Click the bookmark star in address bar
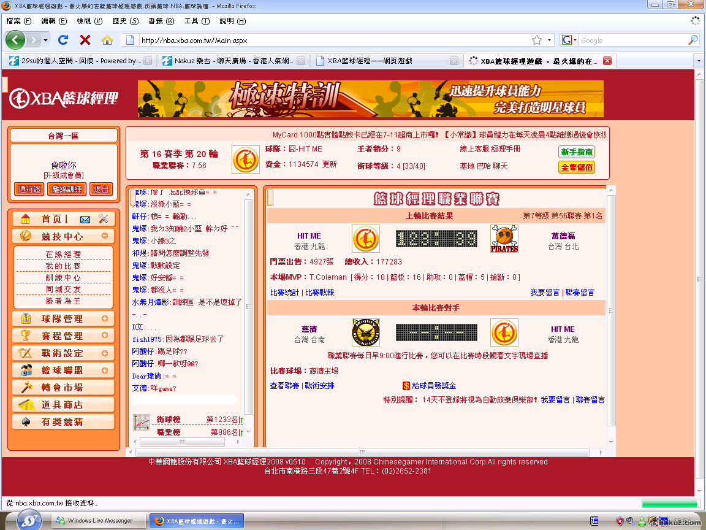 pos(537,40)
